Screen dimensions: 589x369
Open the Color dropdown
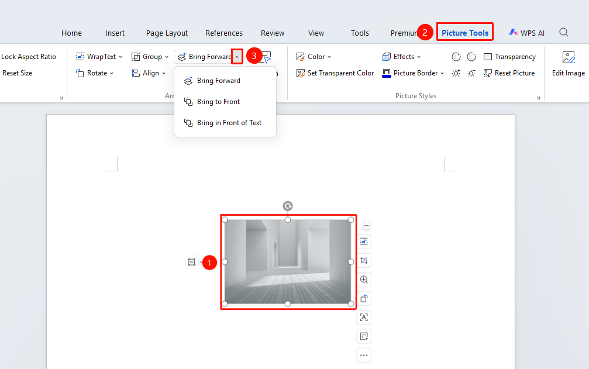(314, 57)
